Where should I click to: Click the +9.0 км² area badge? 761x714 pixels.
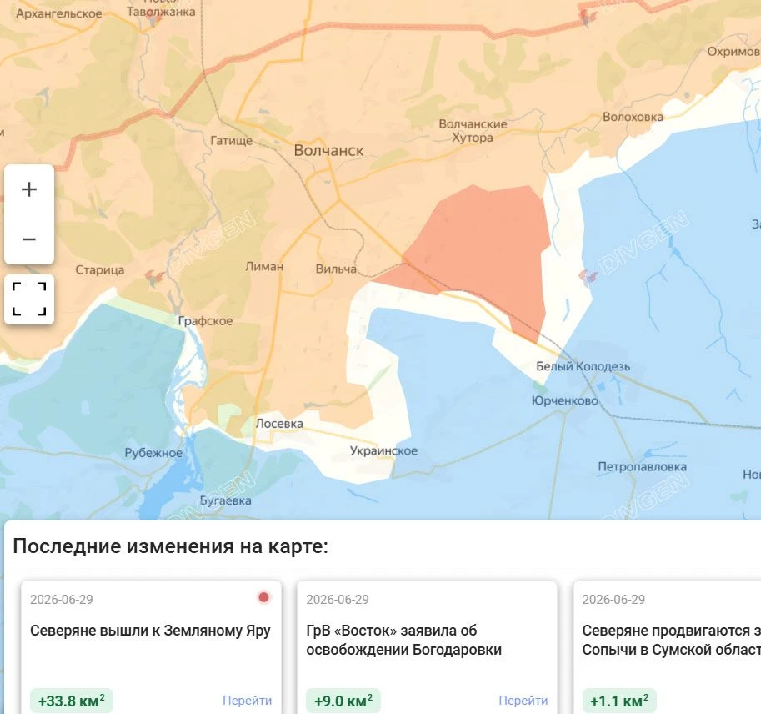coord(343,701)
